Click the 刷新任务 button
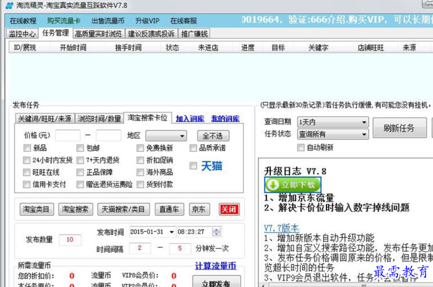This screenshot has width=433, height=287. (x=400, y=128)
